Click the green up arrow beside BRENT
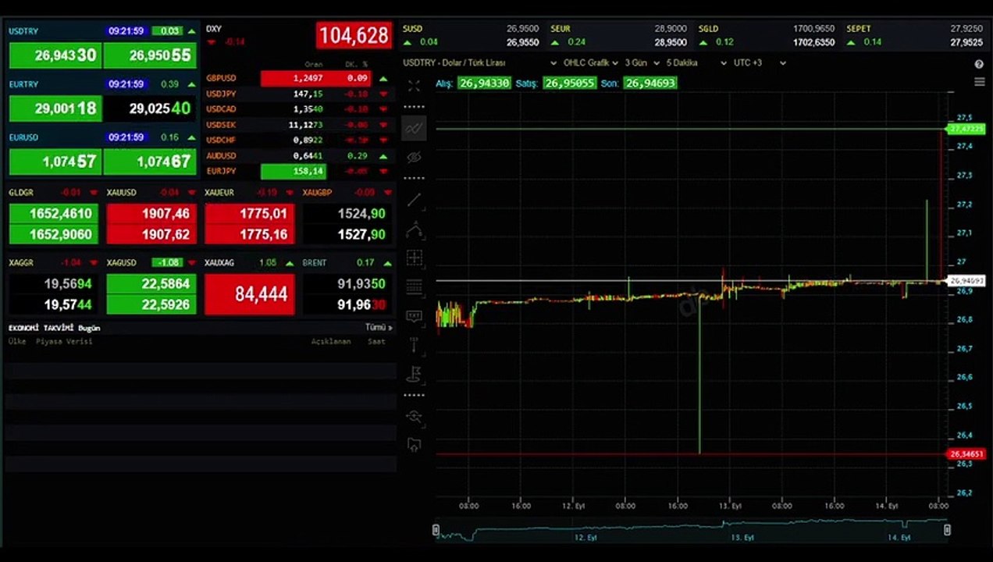This screenshot has width=993, height=562. 388,263
